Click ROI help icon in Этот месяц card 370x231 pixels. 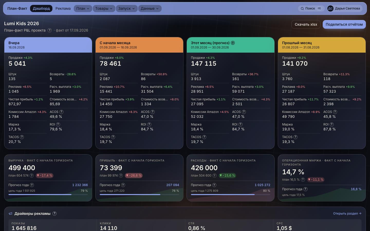(x=240, y=124)
